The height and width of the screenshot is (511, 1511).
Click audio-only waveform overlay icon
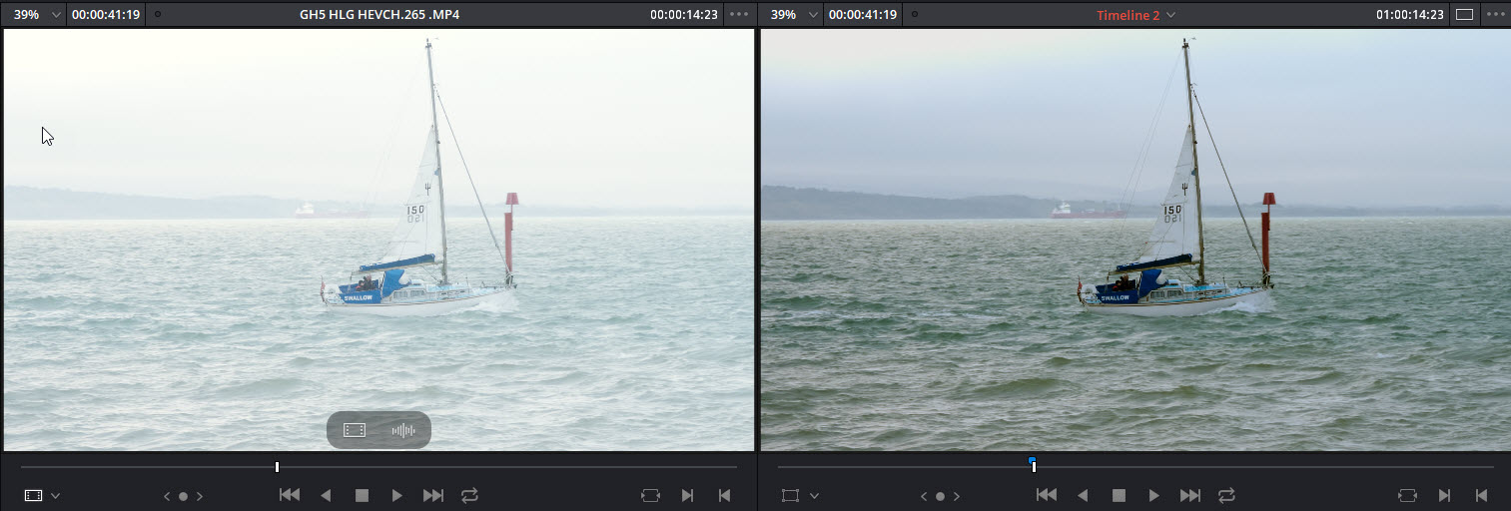pyautogui.click(x=403, y=430)
